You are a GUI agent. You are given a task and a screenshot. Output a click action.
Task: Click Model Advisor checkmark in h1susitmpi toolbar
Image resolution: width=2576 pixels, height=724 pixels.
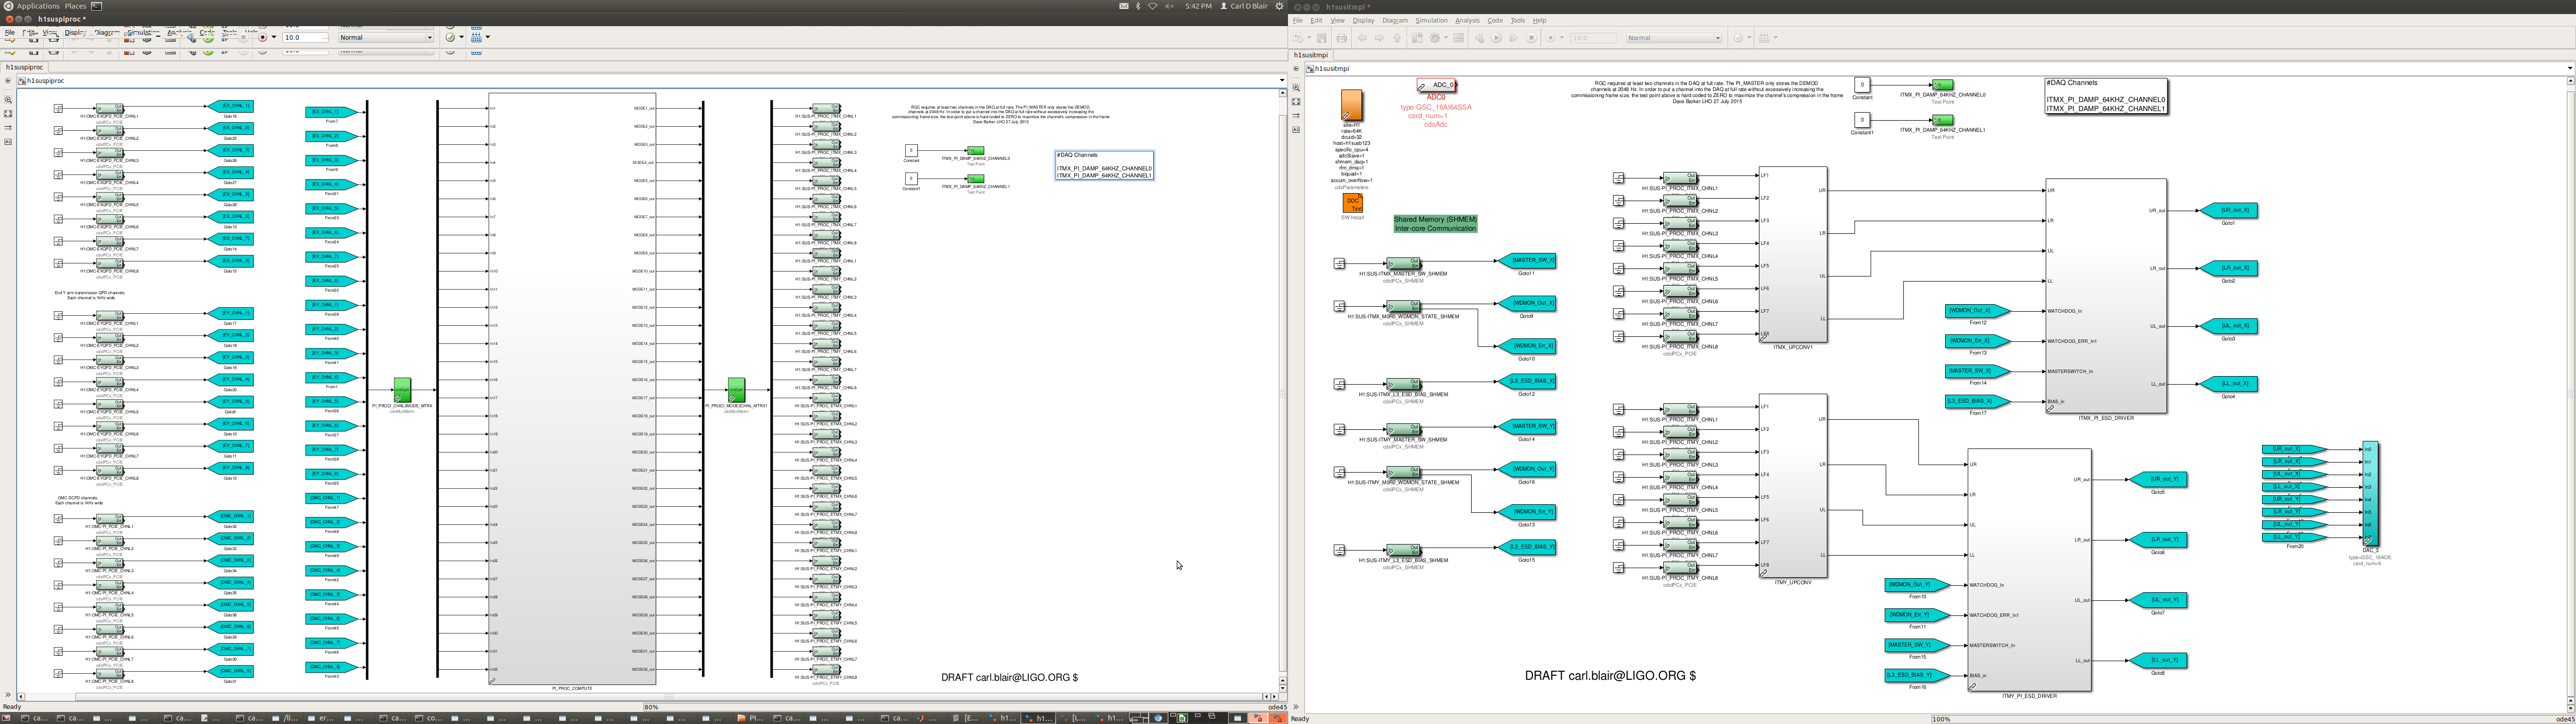(x=1738, y=38)
